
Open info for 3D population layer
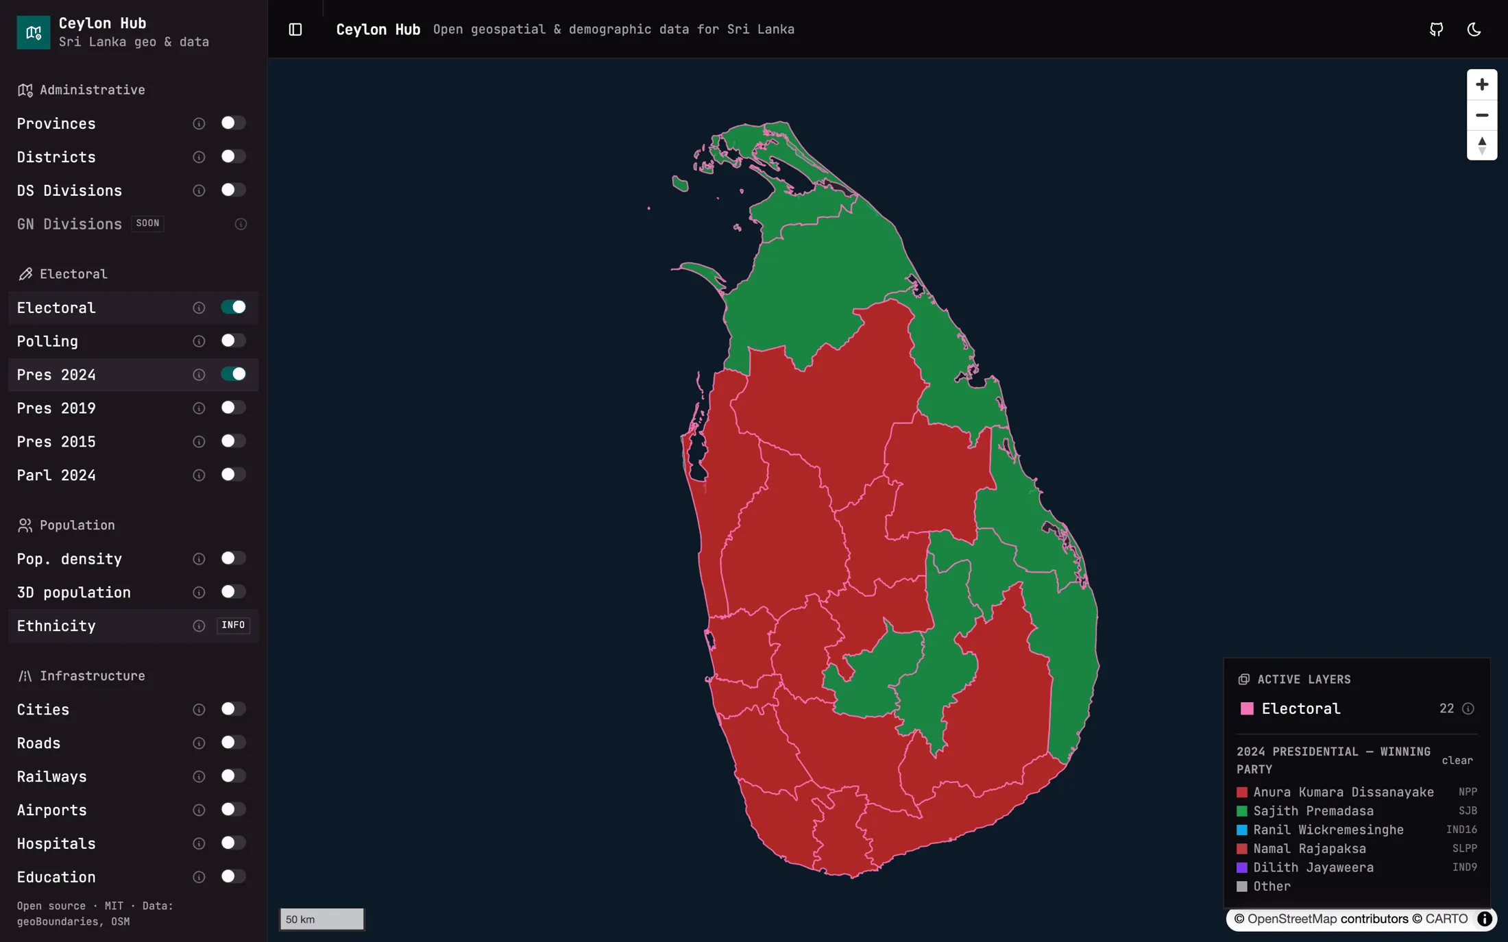click(199, 593)
